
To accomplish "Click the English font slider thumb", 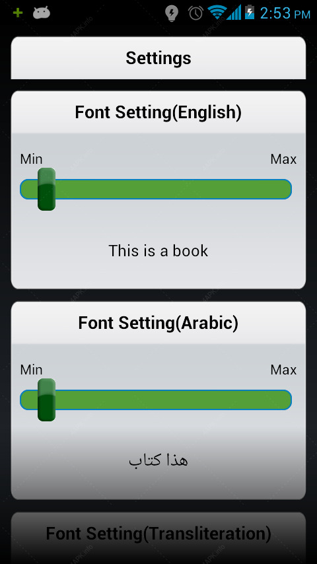I will (x=46, y=189).
